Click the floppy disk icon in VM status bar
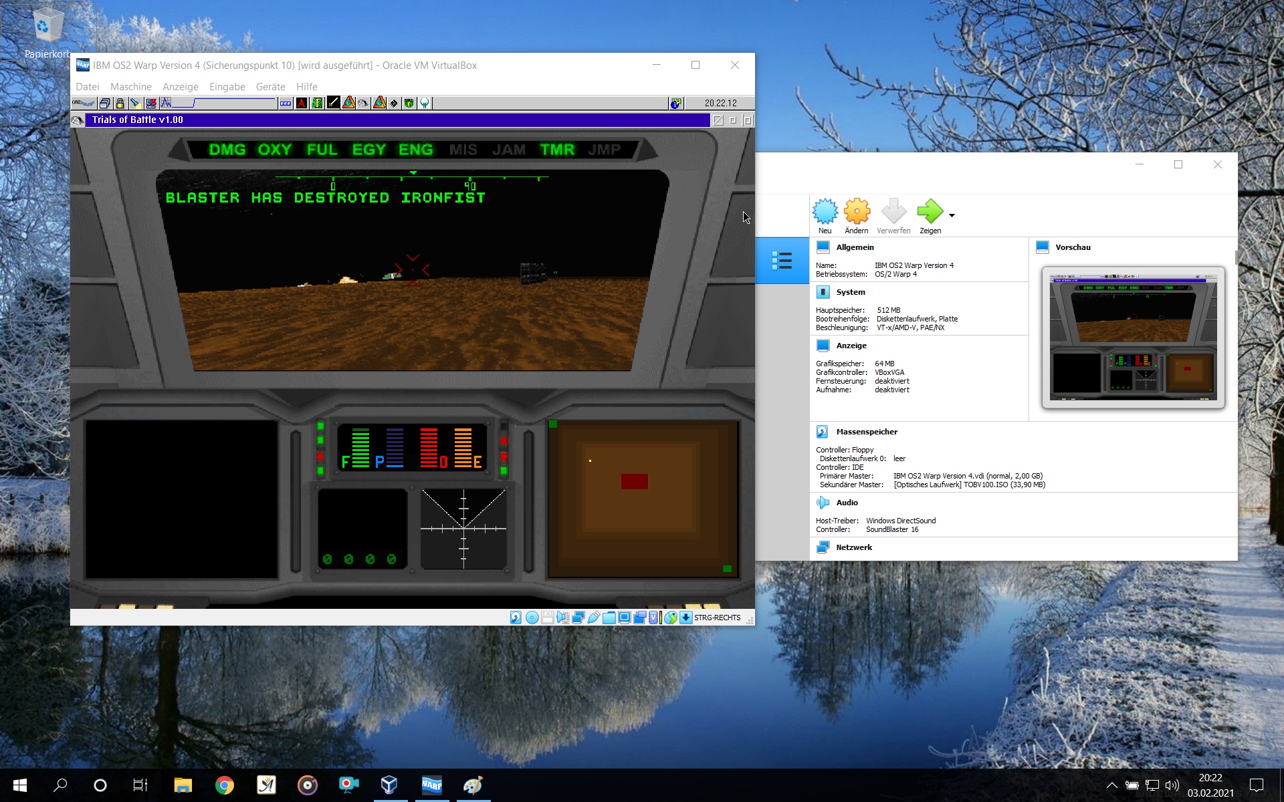This screenshot has height=802, width=1284. tap(547, 618)
